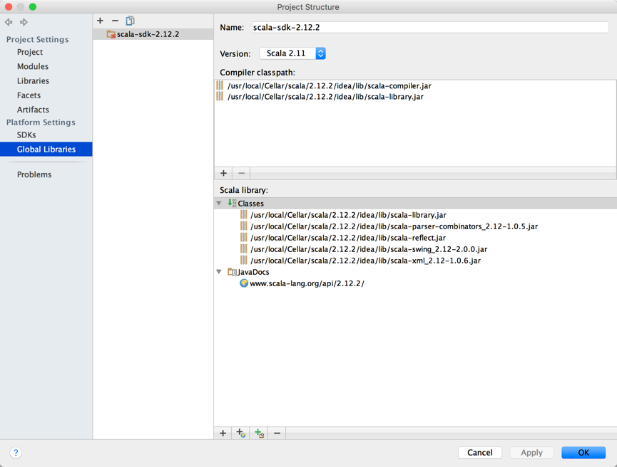Screen dimensions: 617x467
Task: Click the Apply button
Action: [x=531, y=453]
